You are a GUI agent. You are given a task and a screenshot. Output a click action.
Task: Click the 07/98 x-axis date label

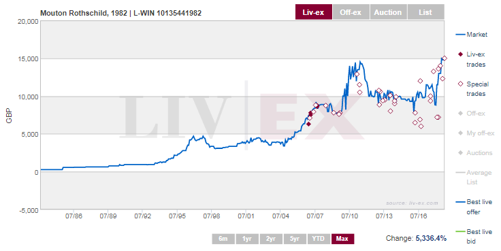tap(212, 216)
